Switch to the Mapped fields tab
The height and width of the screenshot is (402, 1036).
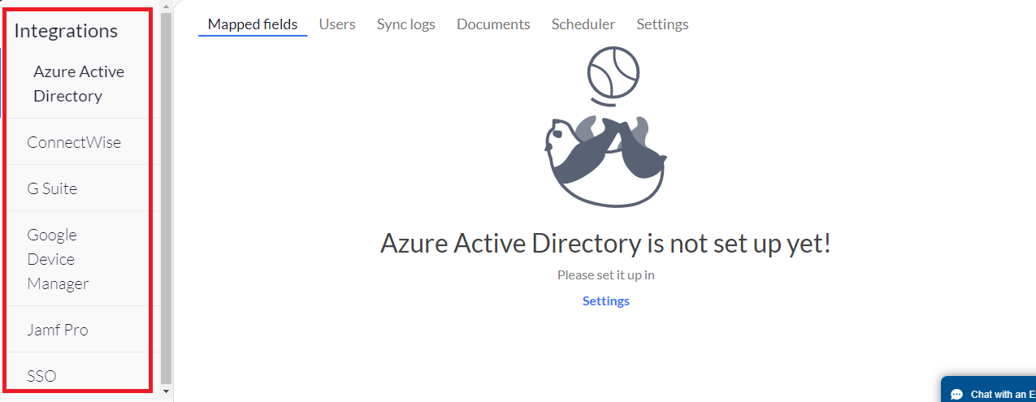tap(253, 24)
